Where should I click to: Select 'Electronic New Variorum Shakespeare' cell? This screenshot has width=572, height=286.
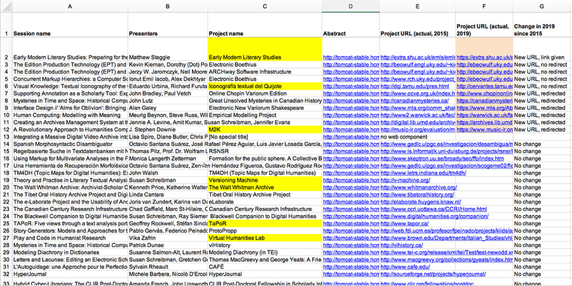[265, 108]
